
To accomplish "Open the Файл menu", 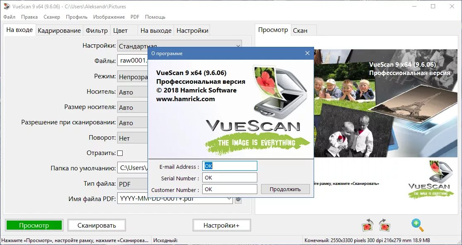I will pyautogui.click(x=10, y=17).
